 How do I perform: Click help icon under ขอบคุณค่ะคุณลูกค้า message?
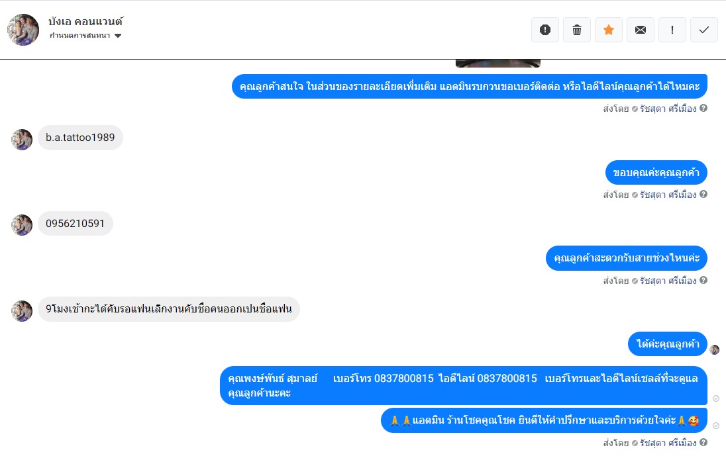tap(703, 195)
